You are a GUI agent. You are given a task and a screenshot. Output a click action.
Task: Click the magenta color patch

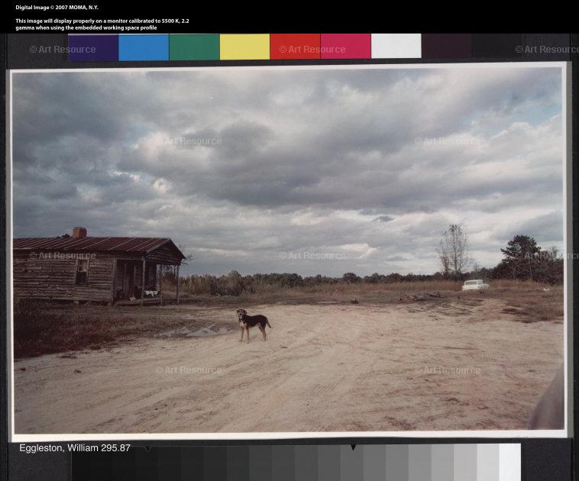345,46
